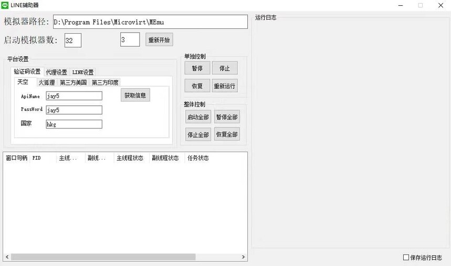This screenshot has width=451, height=266.
Task: Click the 停止全部 button
Action: [198, 135]
